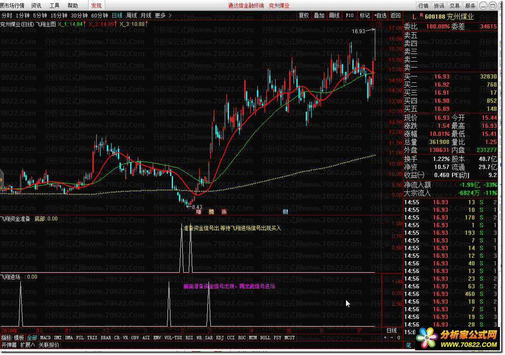505x355 pixels.
Task: Apply the MCST indicator
Action: [x=290, y=338]
